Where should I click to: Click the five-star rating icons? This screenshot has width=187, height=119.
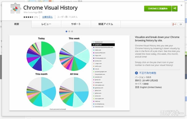28,17
